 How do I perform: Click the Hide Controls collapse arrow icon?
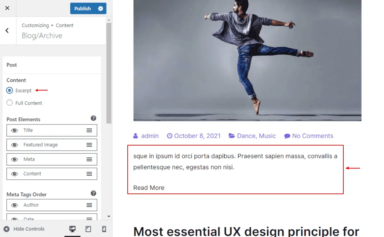pyautogui.click(x=7, y=229)
